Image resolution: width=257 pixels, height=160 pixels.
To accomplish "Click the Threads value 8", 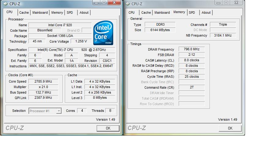I will click(x=110, y=111).
